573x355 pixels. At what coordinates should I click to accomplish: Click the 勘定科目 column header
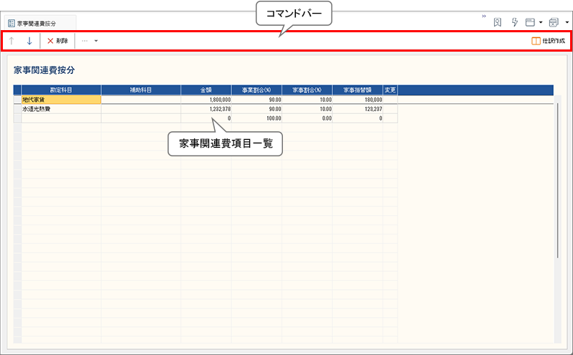[x=61, y=90]
